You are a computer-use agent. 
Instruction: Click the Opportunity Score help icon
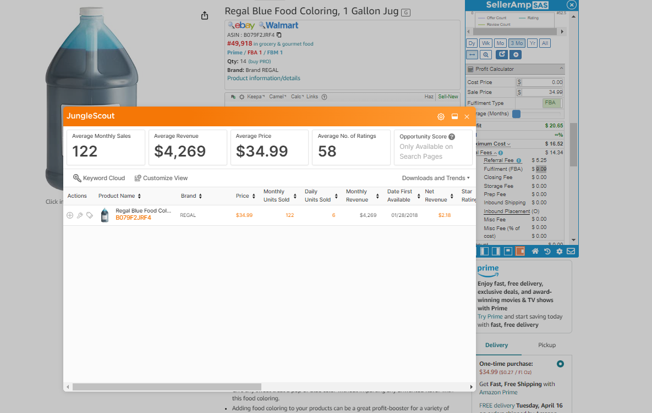452,137
